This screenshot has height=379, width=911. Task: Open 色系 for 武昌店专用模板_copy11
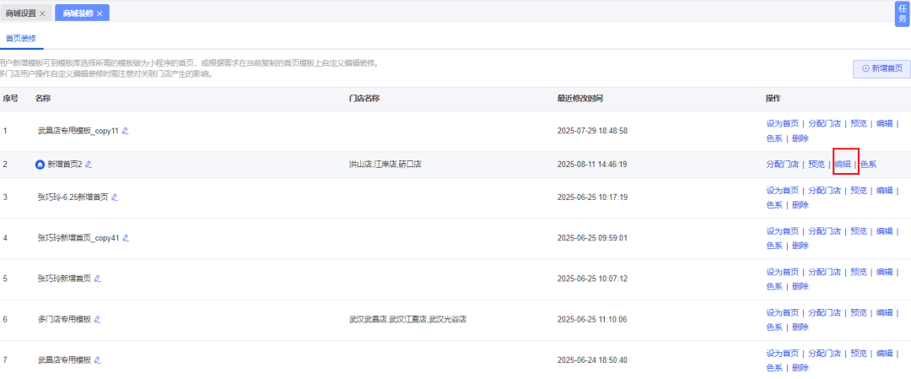[x=774, y=138]
